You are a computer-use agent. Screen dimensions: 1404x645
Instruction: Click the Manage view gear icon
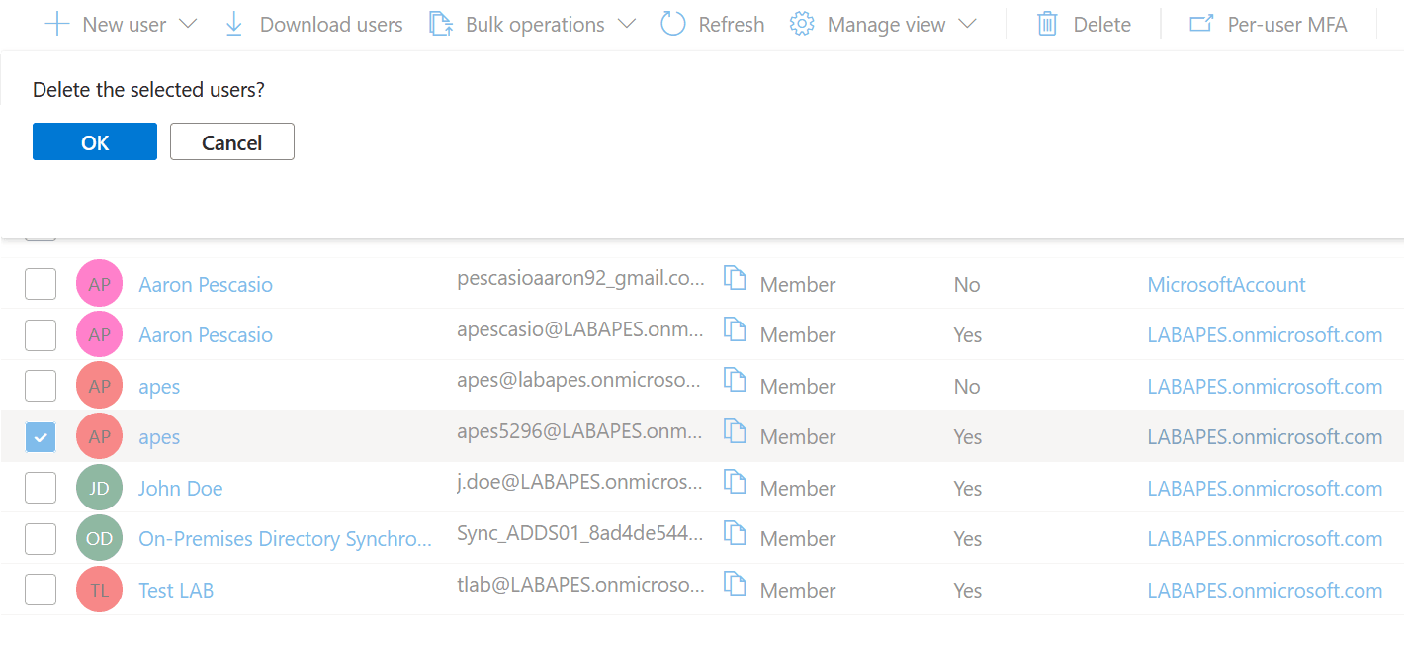pos(802,24)
